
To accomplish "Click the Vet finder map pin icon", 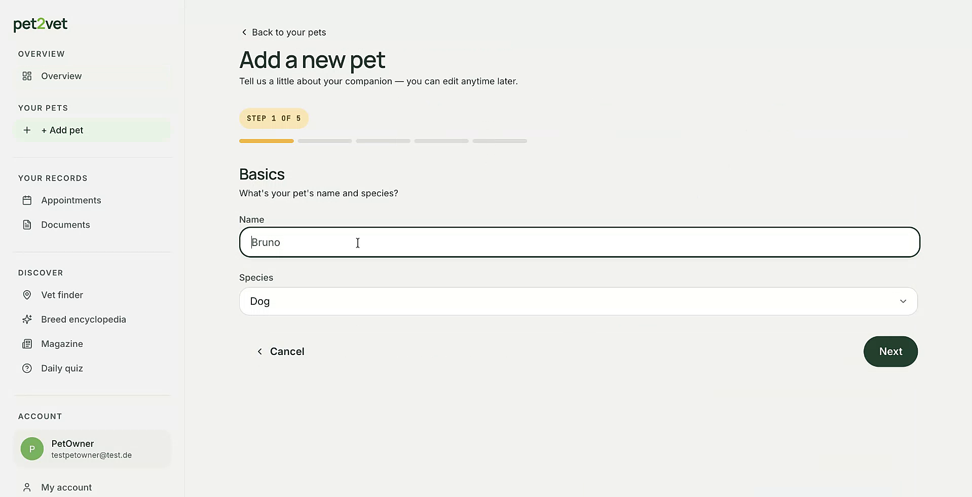I will click(x=27, y=295).
